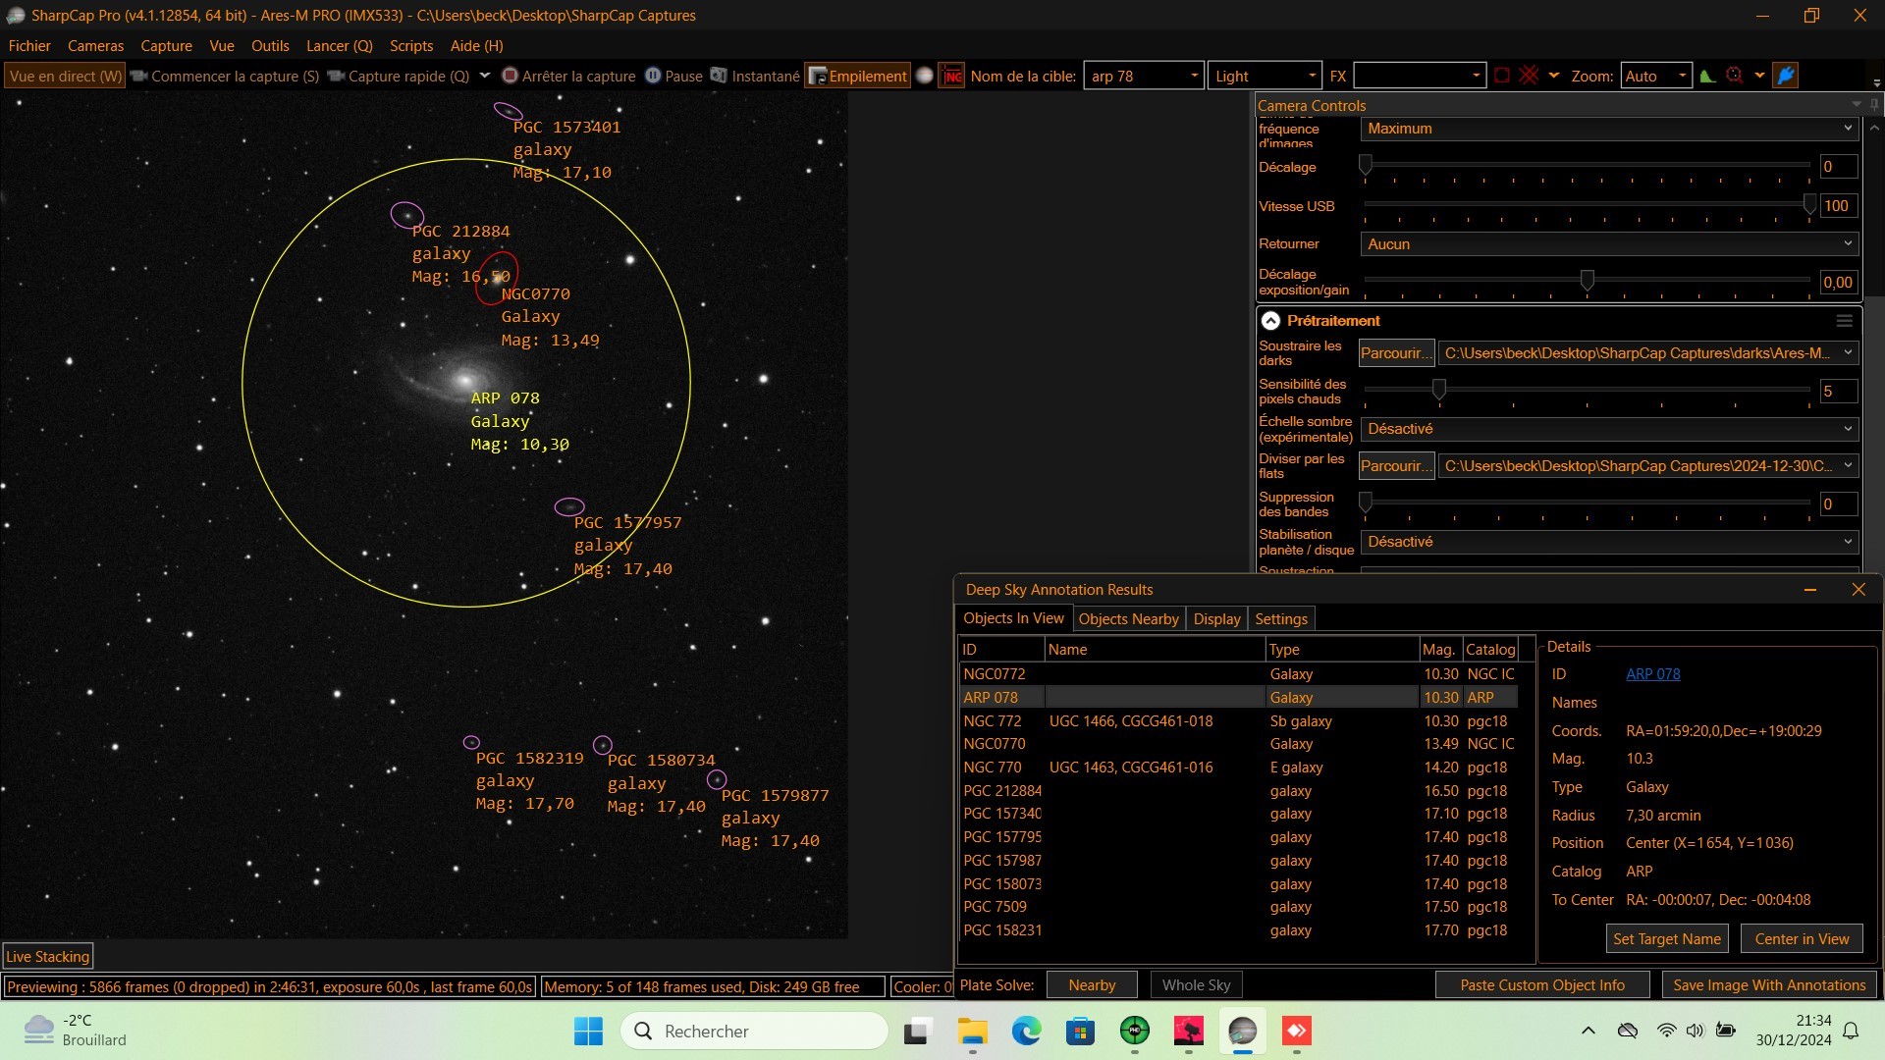Click Set Target Name button
Image resolution: width=1885 pixels, height=1060 pixels.
coord(1667,939)
